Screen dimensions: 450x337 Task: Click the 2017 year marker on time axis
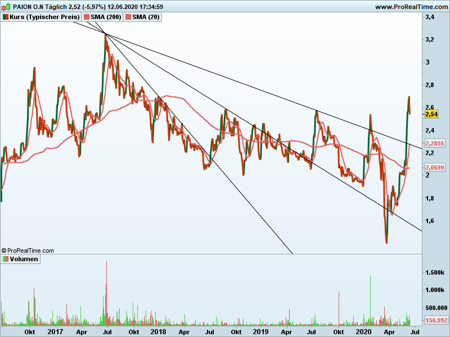(55, 331)
